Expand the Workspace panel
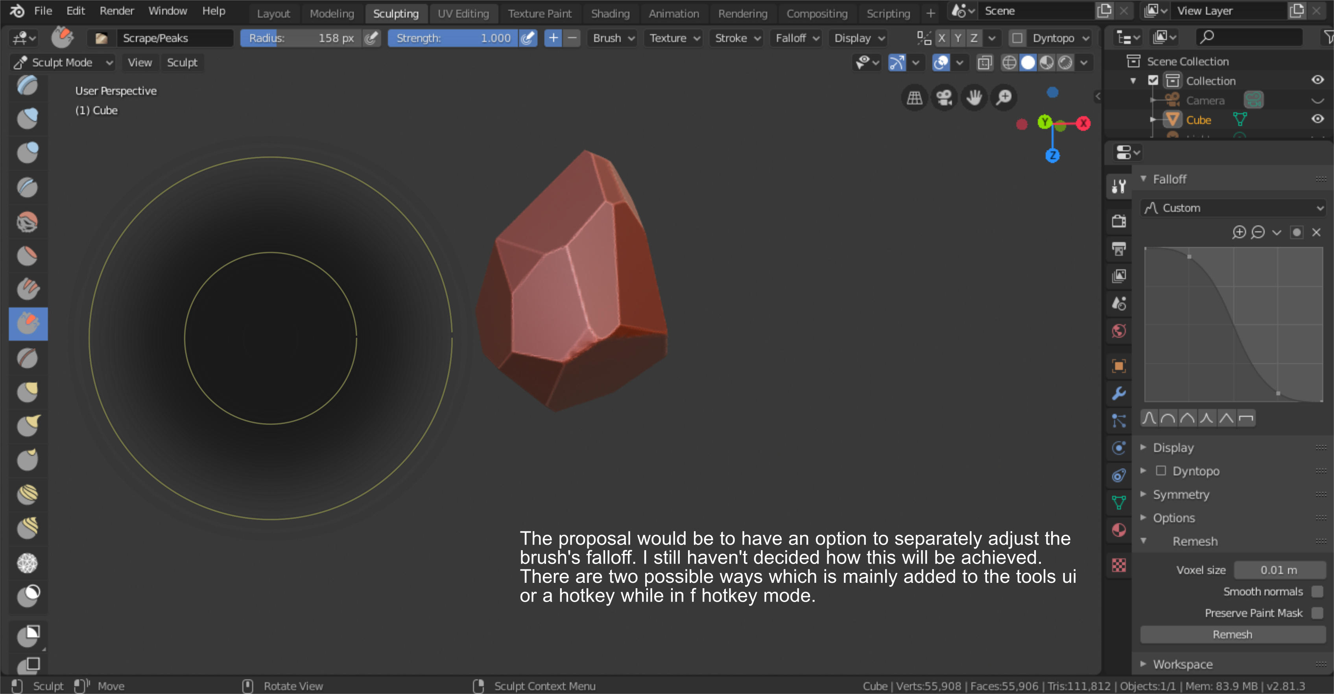The height and width of the screenshot is (694, 1334). pos(1182,664)
